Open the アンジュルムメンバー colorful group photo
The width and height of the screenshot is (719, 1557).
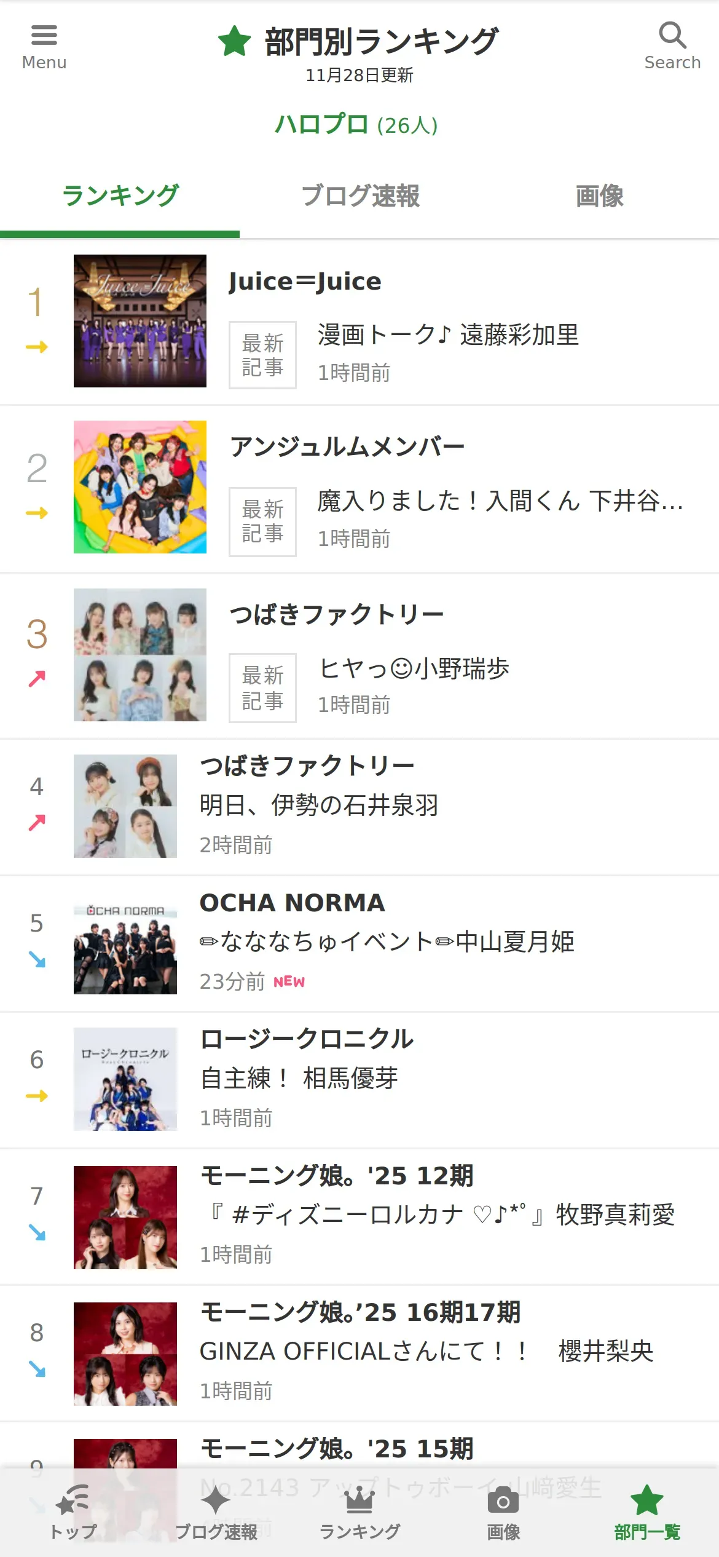coord(140,487)
